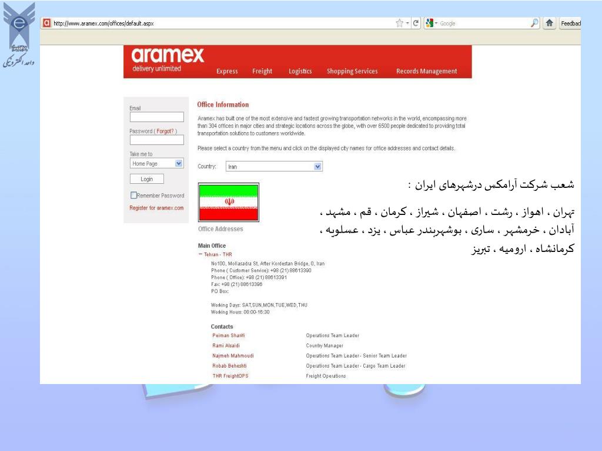
Task: Open the Country dropdown showing Iran
Action: pyautogui.click(x=274, y=166)
